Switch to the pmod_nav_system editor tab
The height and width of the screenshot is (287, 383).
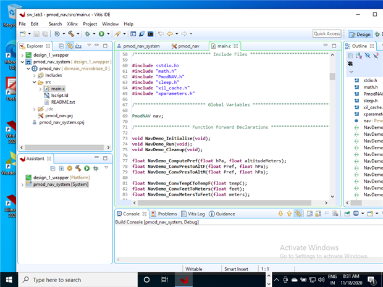[x=141, y=46]
